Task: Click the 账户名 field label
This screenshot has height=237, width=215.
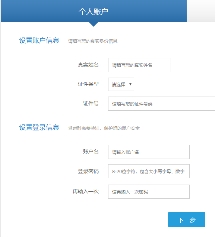Action: point(91,152)
